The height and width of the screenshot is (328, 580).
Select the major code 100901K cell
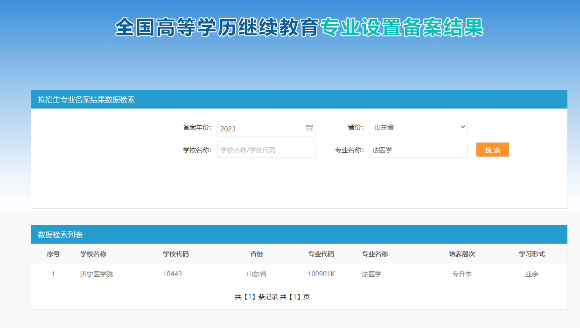(321, 274)
